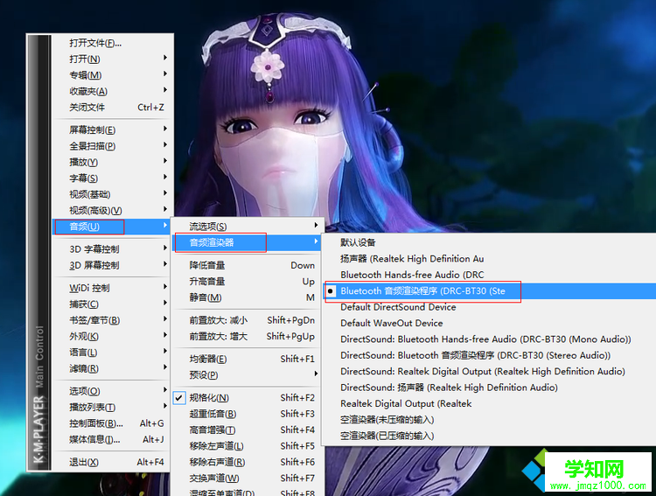The width and height of the screenshot is (656, 496).
Task: Choose Default WaveOut Device renderer
Action: (490, 323)
